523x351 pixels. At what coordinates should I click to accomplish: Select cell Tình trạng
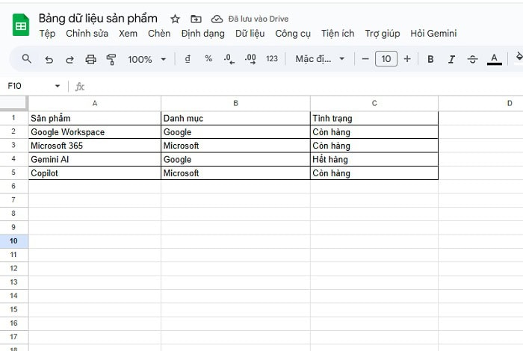[x=374, y=118]
